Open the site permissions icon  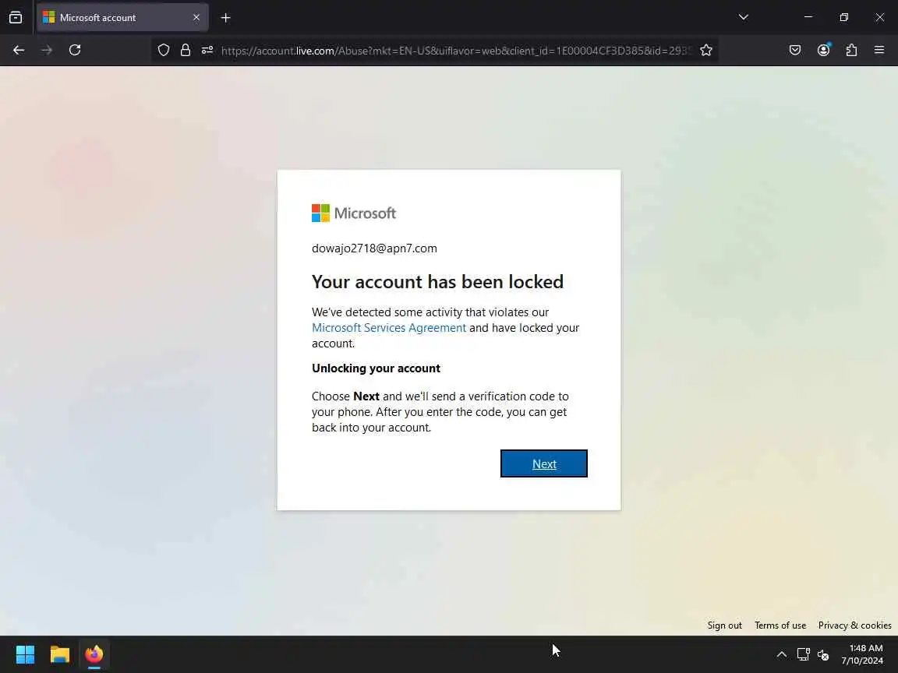point(207,51)
